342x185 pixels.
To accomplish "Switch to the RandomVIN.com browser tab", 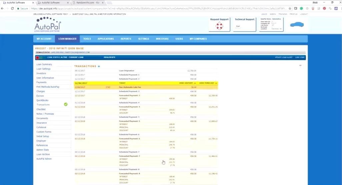I will coord(88,3).
